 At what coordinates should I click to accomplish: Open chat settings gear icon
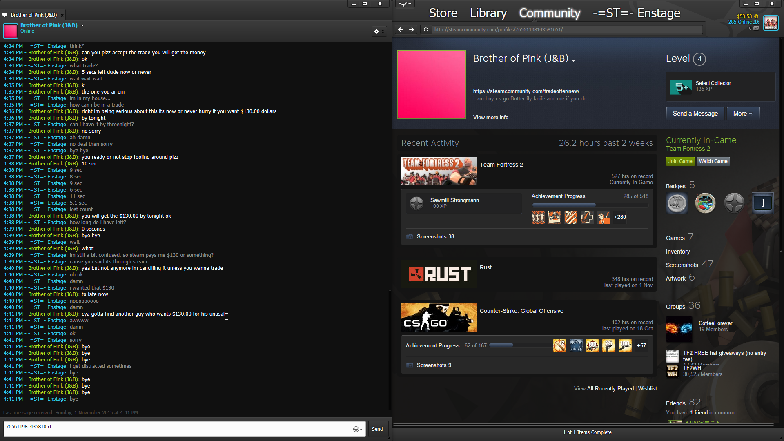(376, 31)
